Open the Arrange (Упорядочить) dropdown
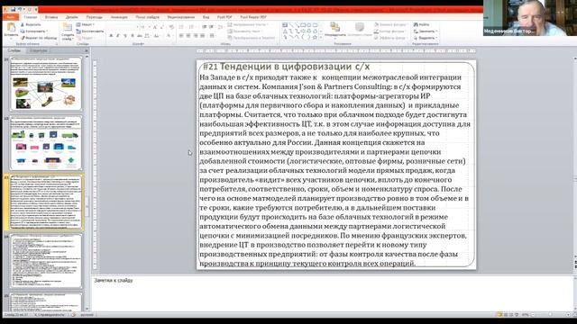Viewport: 577px width, 324px height. point(335,30)
